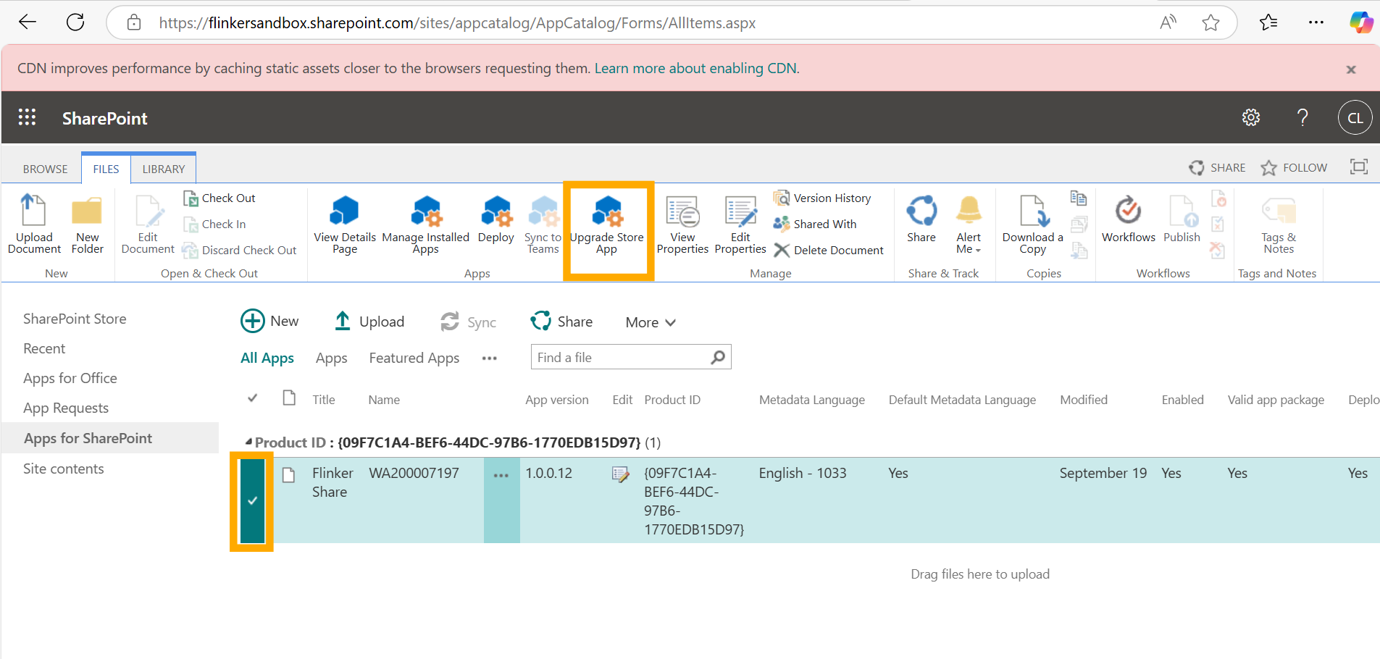
Task: Click Upload in command bar
Action: 369,321
